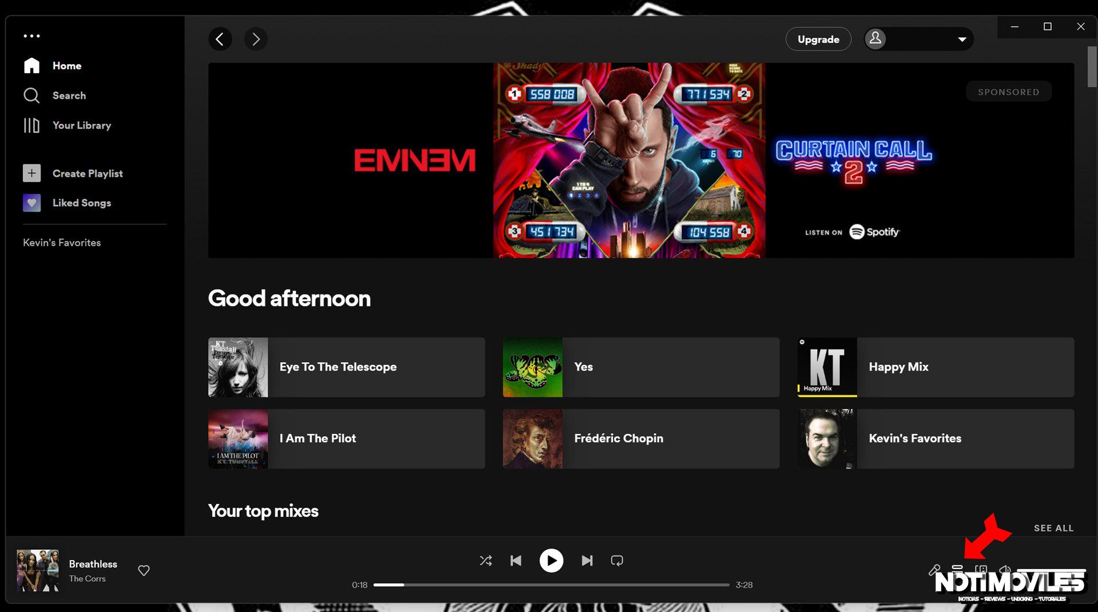Open Your Library in sidebar

click(81, 125)
